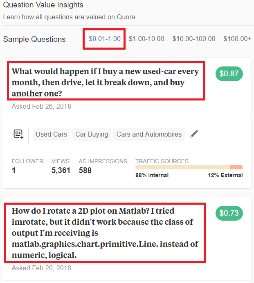Click the $0.73 value badge
Viewport: 254px width, 283px height.
click(229, 213)
